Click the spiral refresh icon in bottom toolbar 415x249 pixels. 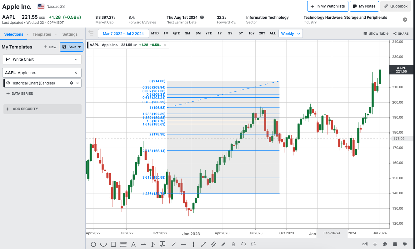point(385,244)
